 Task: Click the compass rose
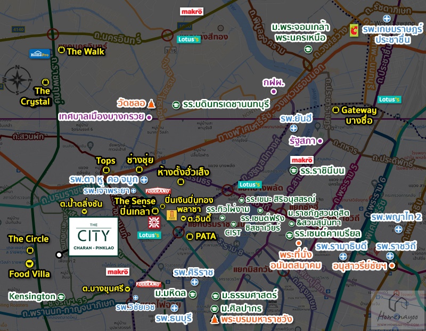coord(18,80)
